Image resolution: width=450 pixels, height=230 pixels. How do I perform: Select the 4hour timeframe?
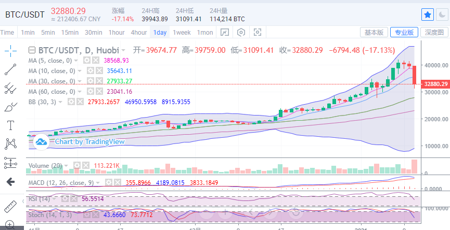pos(139,32)
